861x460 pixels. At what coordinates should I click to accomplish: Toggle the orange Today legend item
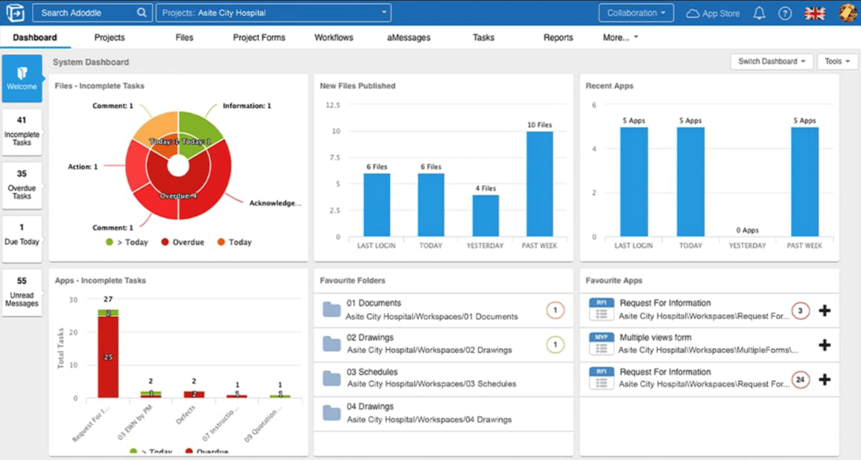click(234, 243)
